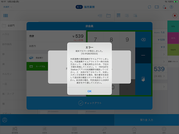Open the home tab in the bottom bar
Image resolution: width=179 pixels, height=134 pixels.
click(134, 130)
